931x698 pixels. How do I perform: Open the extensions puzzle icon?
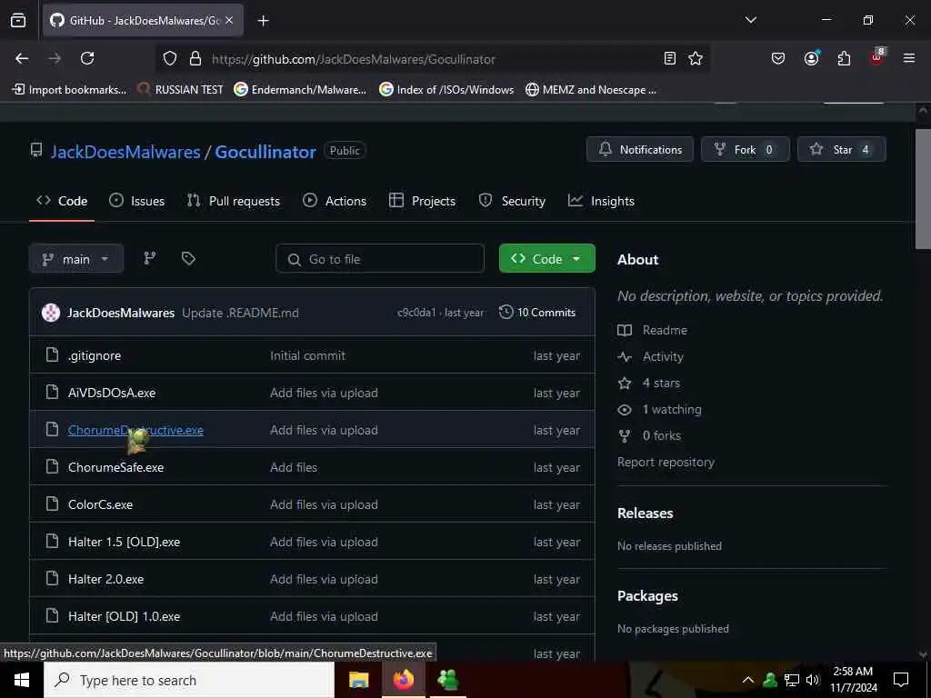tap(844, 58)
